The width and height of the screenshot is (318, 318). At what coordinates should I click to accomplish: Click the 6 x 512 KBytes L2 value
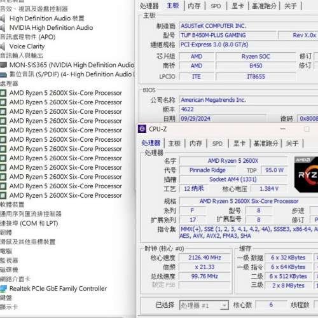(288, 276)
